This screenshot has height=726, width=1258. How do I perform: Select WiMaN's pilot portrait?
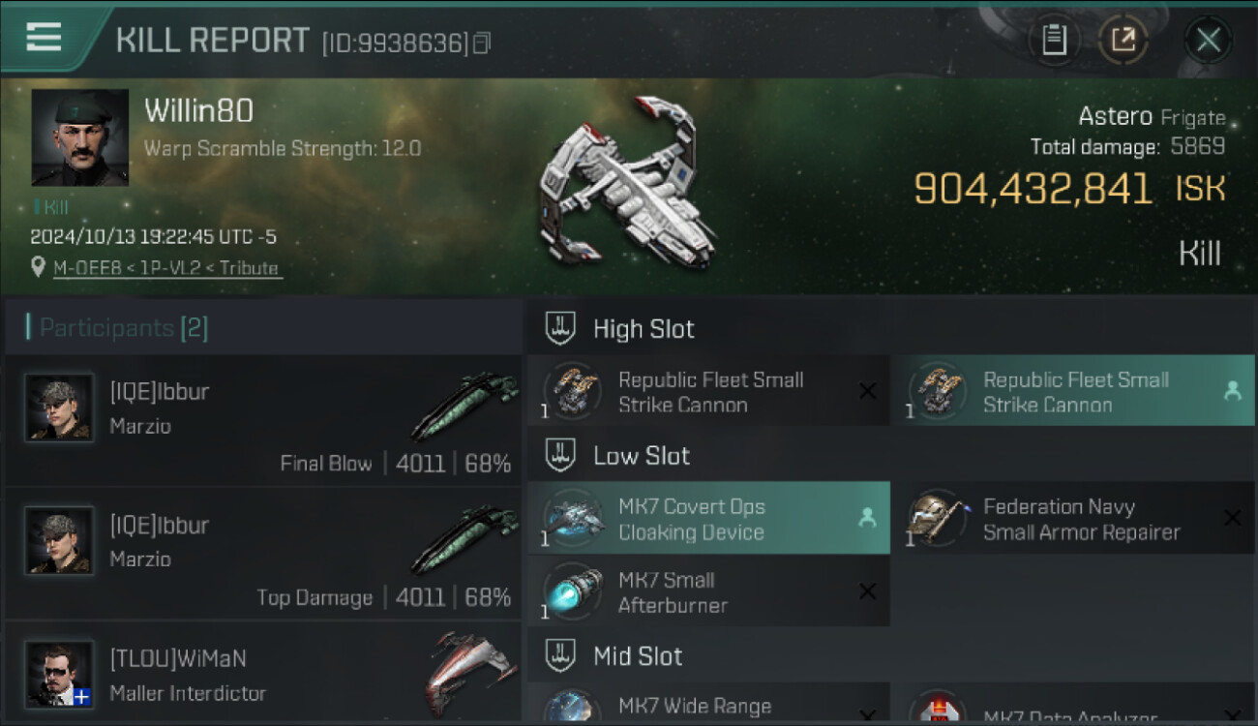[x=60, y=674]
